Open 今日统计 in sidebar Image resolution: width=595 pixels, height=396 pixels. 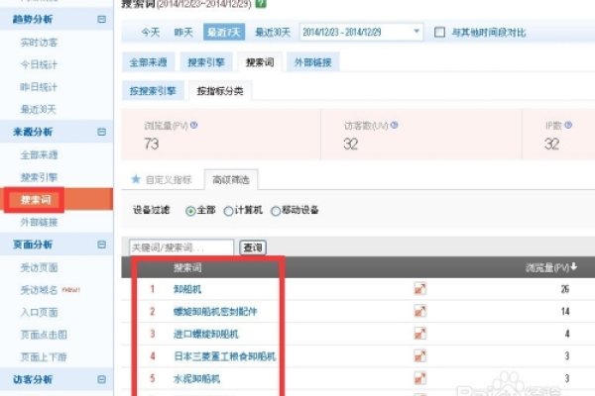point(39,64)
